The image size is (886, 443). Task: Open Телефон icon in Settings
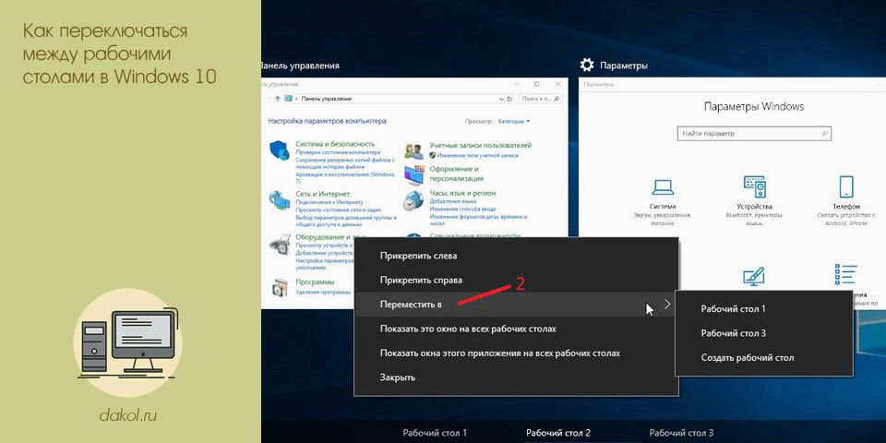tap(846, 186)
